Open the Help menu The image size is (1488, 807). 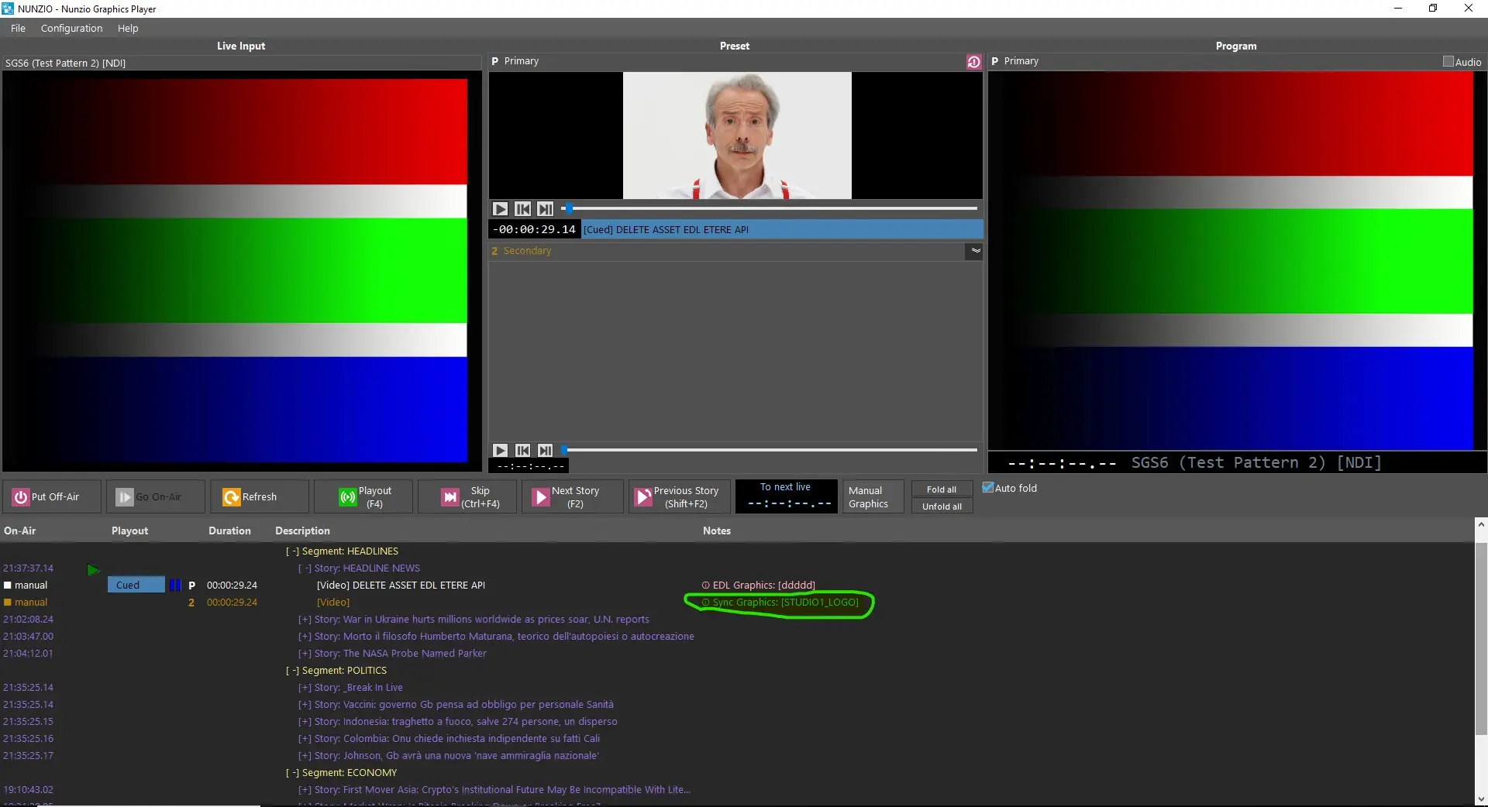click(x=128, y=29)
